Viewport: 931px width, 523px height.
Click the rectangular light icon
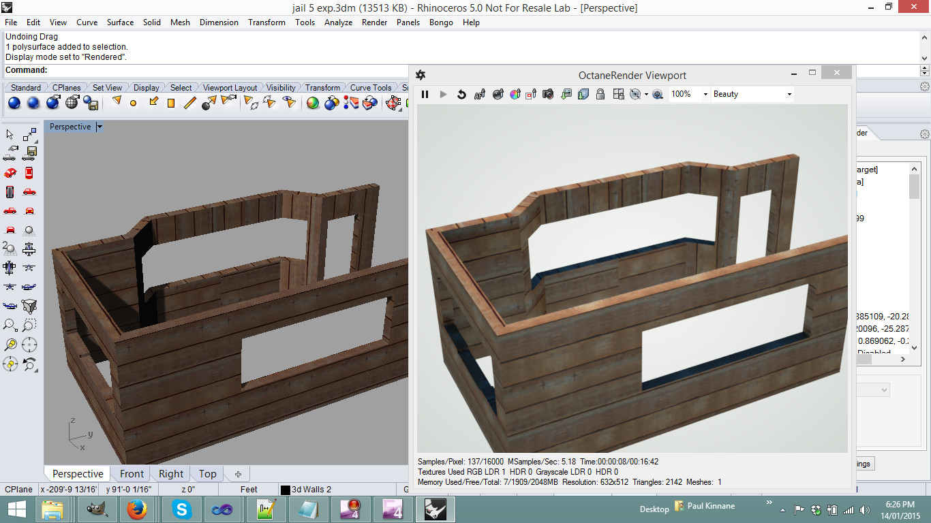pyautogui.click(x=171, y=104)
